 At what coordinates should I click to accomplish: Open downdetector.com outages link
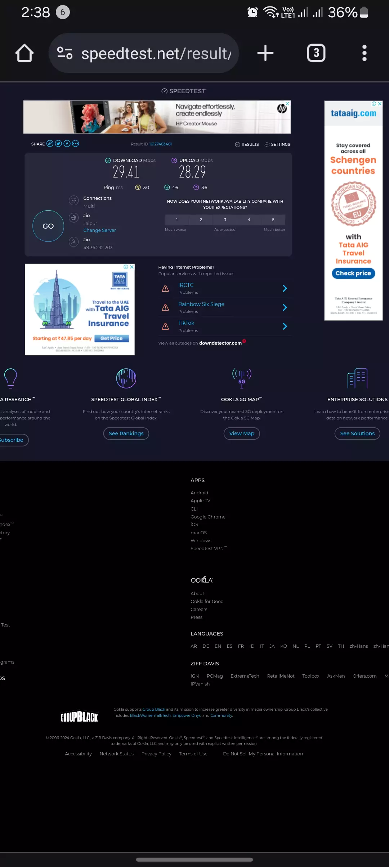coord(220,343)
